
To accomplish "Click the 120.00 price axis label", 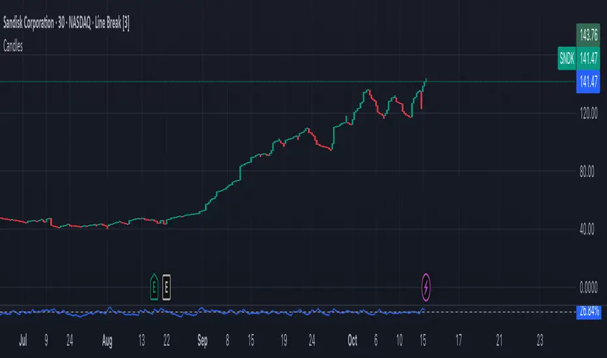I will coord(589,113).
